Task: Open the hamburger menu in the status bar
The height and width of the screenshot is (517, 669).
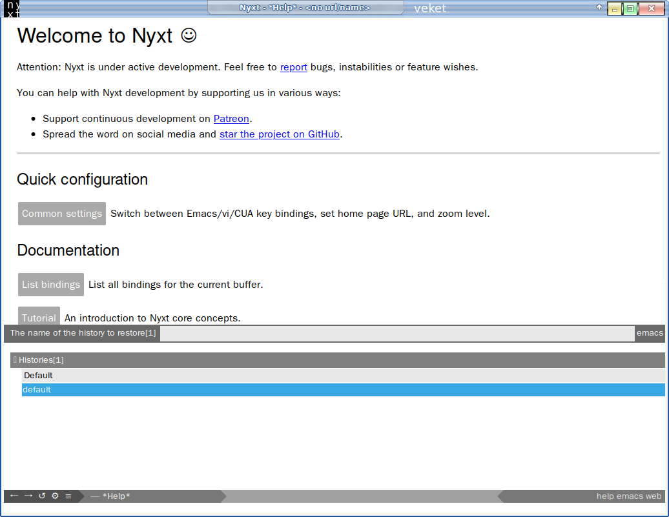Action: click(68, 496)
